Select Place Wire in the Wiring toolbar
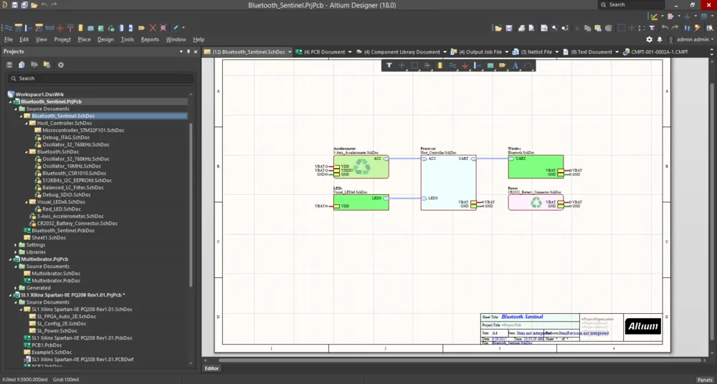 pyautogui.click(x=8, y=28)
